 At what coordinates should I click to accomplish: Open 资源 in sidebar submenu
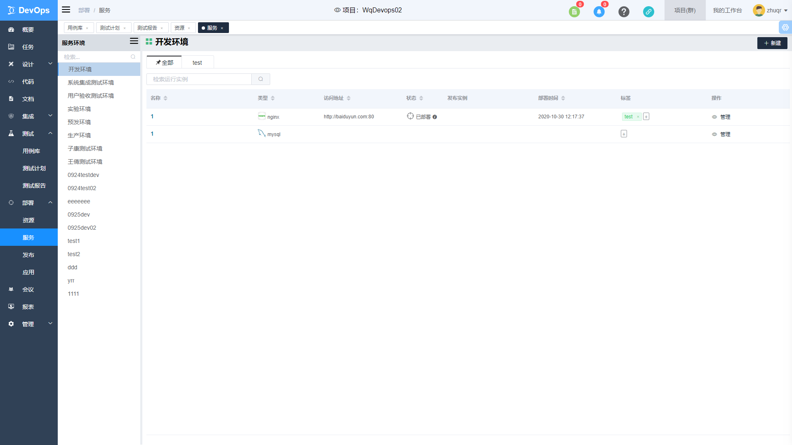click(29, 220)
